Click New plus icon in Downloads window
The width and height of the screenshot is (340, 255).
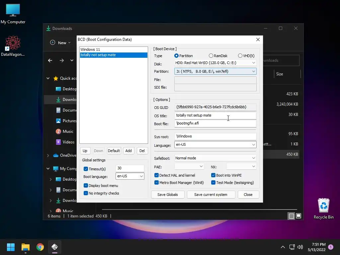(x=52, y=42)
